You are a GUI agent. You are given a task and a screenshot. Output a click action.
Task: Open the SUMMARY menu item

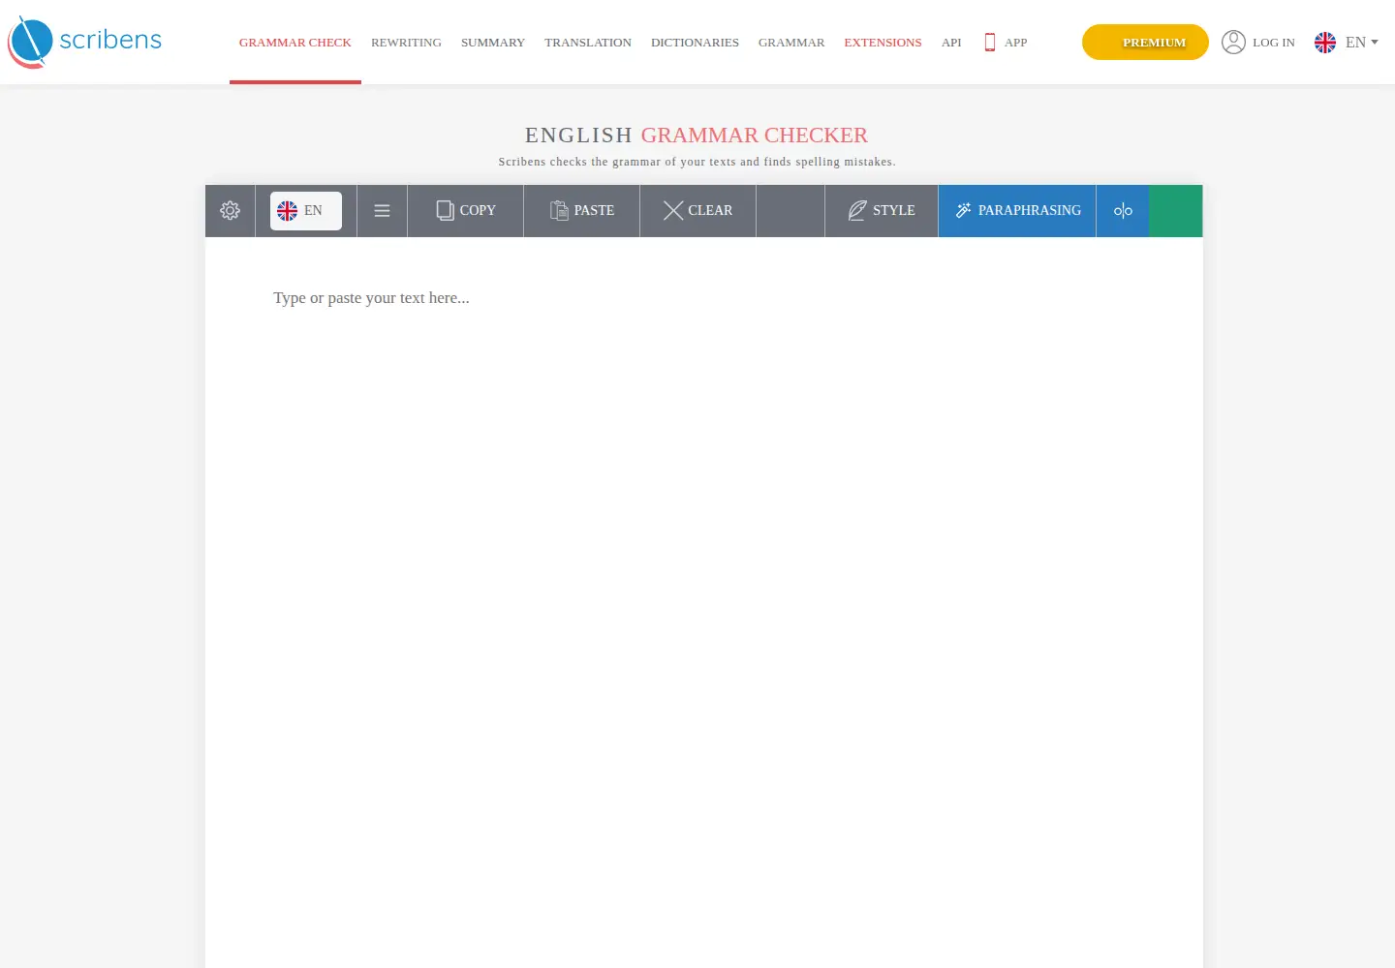click(x=493, y=43)
